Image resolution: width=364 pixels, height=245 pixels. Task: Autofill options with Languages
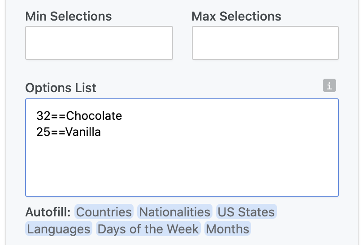tap(58, 229)
